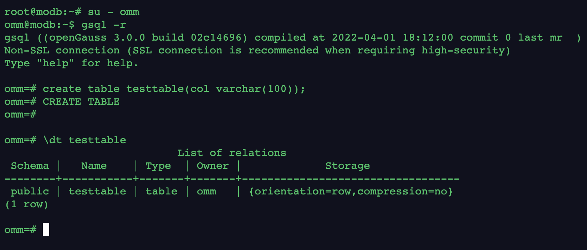587x250 pixels.
Task: Click the '{orientation=row,compression=no}' storage value
Action: pyautogui.click(x=351, y=192)
